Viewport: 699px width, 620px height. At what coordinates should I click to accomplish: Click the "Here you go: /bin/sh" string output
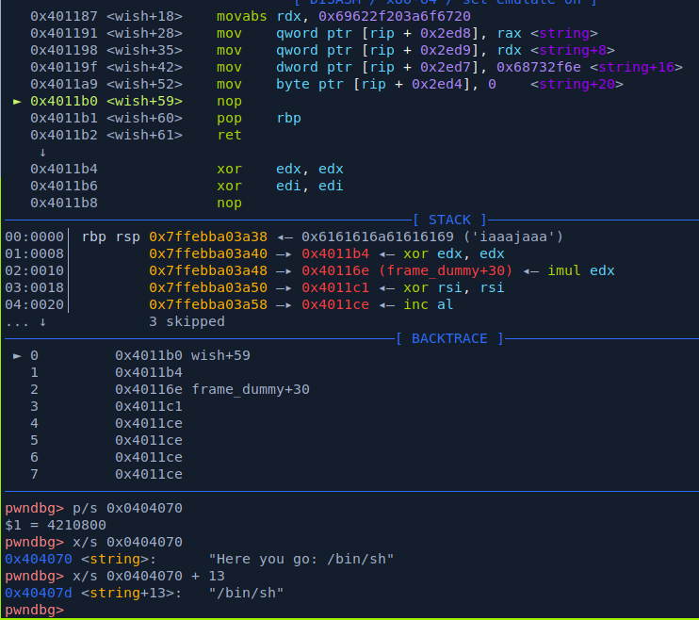pyautogui.click(x=301, y=559)
